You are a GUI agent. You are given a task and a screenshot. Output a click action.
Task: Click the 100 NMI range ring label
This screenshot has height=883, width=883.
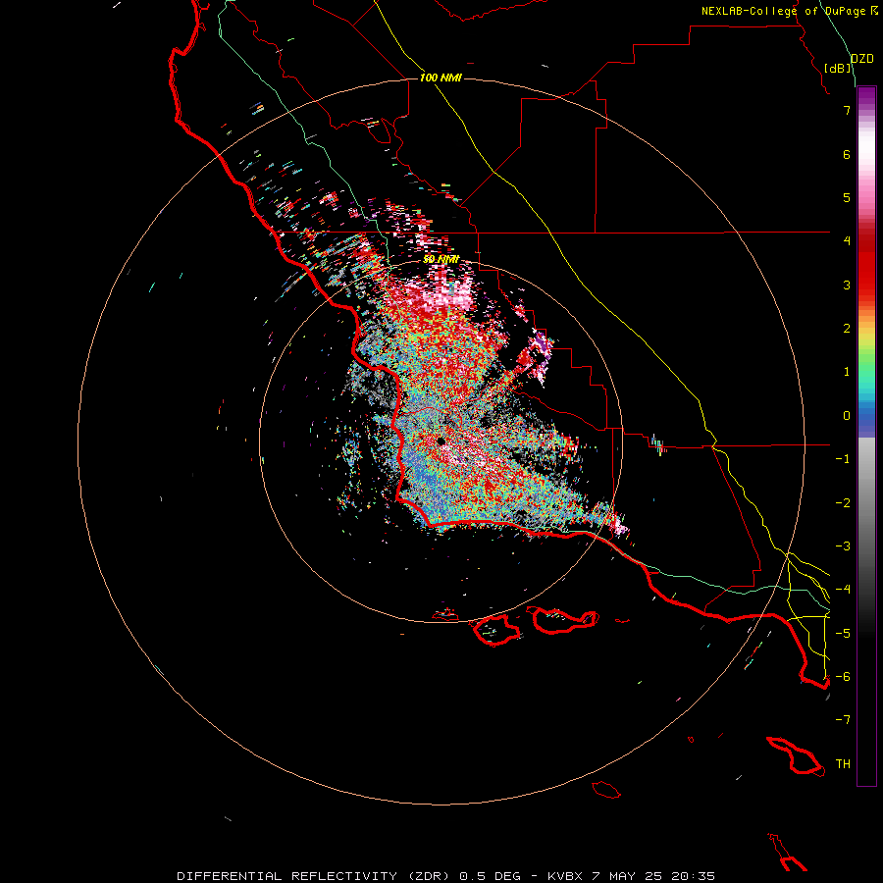coord(441,78)
